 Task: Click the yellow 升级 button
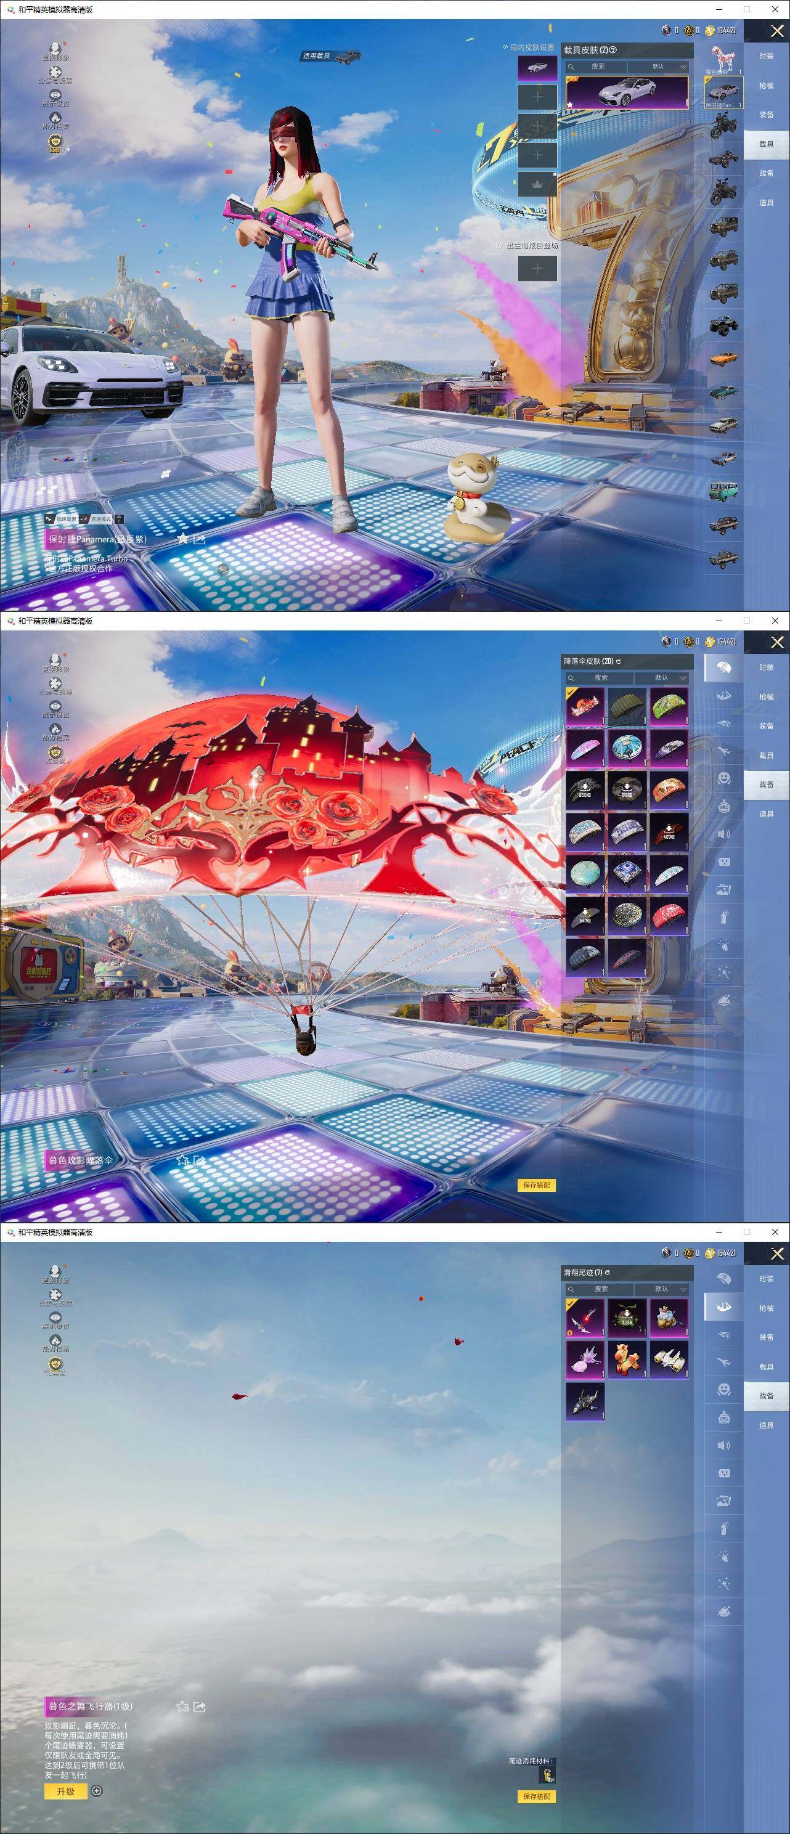pyautogui.click(x=65, y=1791)
